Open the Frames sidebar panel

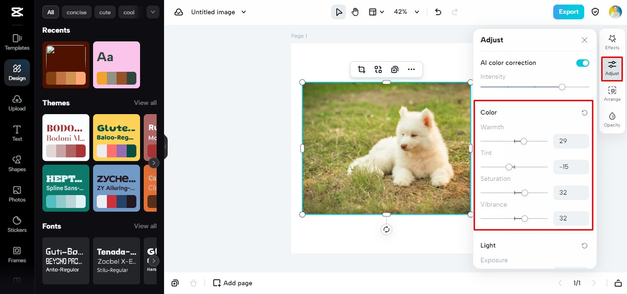tap(17, 255)
